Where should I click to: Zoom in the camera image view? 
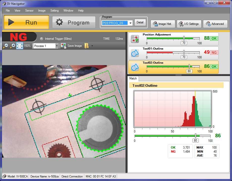(x=13, y=46)
